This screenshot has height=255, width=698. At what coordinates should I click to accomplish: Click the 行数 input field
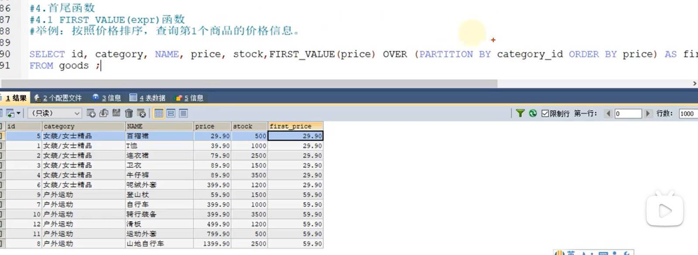(x=688, y=114)
